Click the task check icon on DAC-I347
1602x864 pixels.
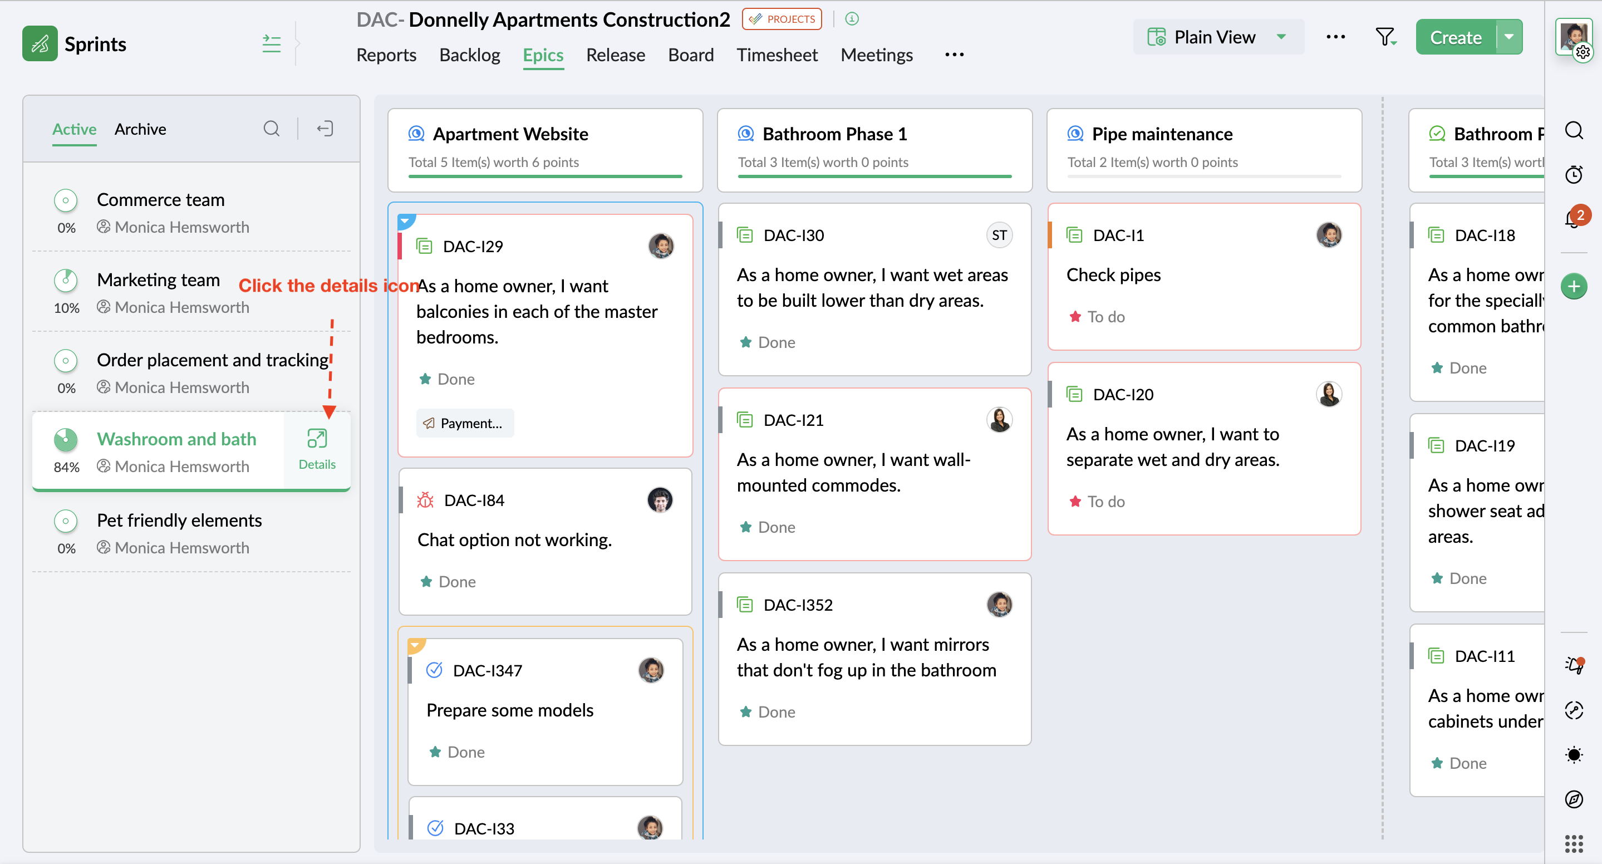tap(434, 671)
